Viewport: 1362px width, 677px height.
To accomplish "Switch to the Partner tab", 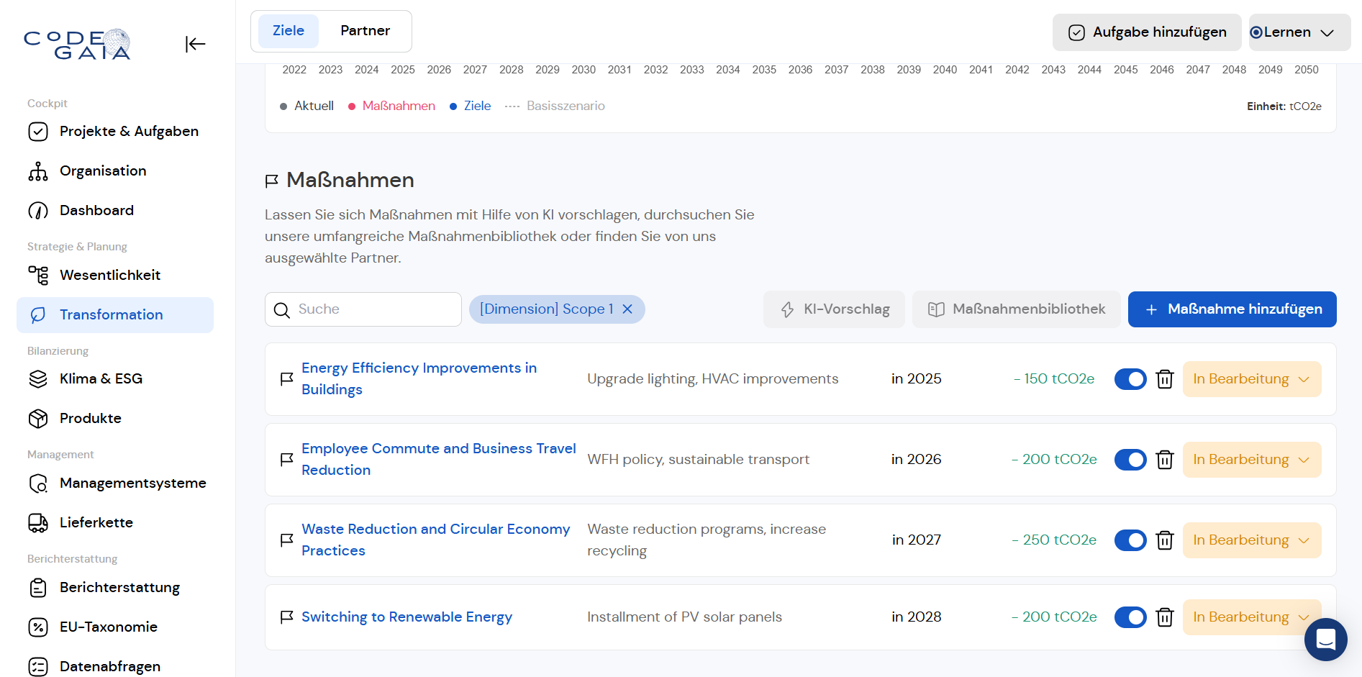I will pos(365,31).
